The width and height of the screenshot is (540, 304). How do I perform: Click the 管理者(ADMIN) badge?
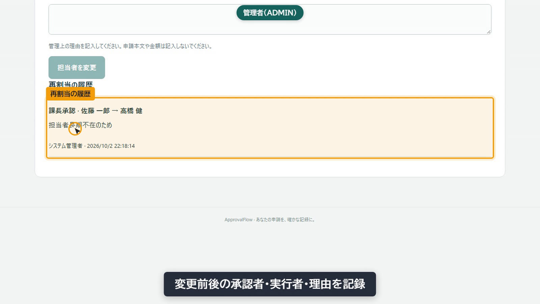tap(270, 13)
